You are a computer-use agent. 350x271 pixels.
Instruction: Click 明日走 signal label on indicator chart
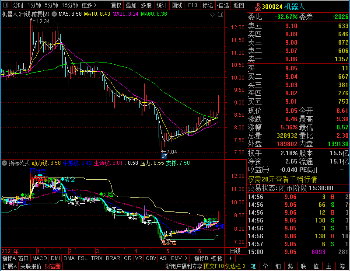[38, 171]
